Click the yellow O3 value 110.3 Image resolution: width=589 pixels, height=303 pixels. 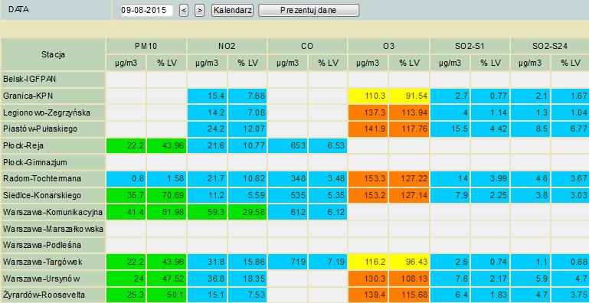point(368,96)
